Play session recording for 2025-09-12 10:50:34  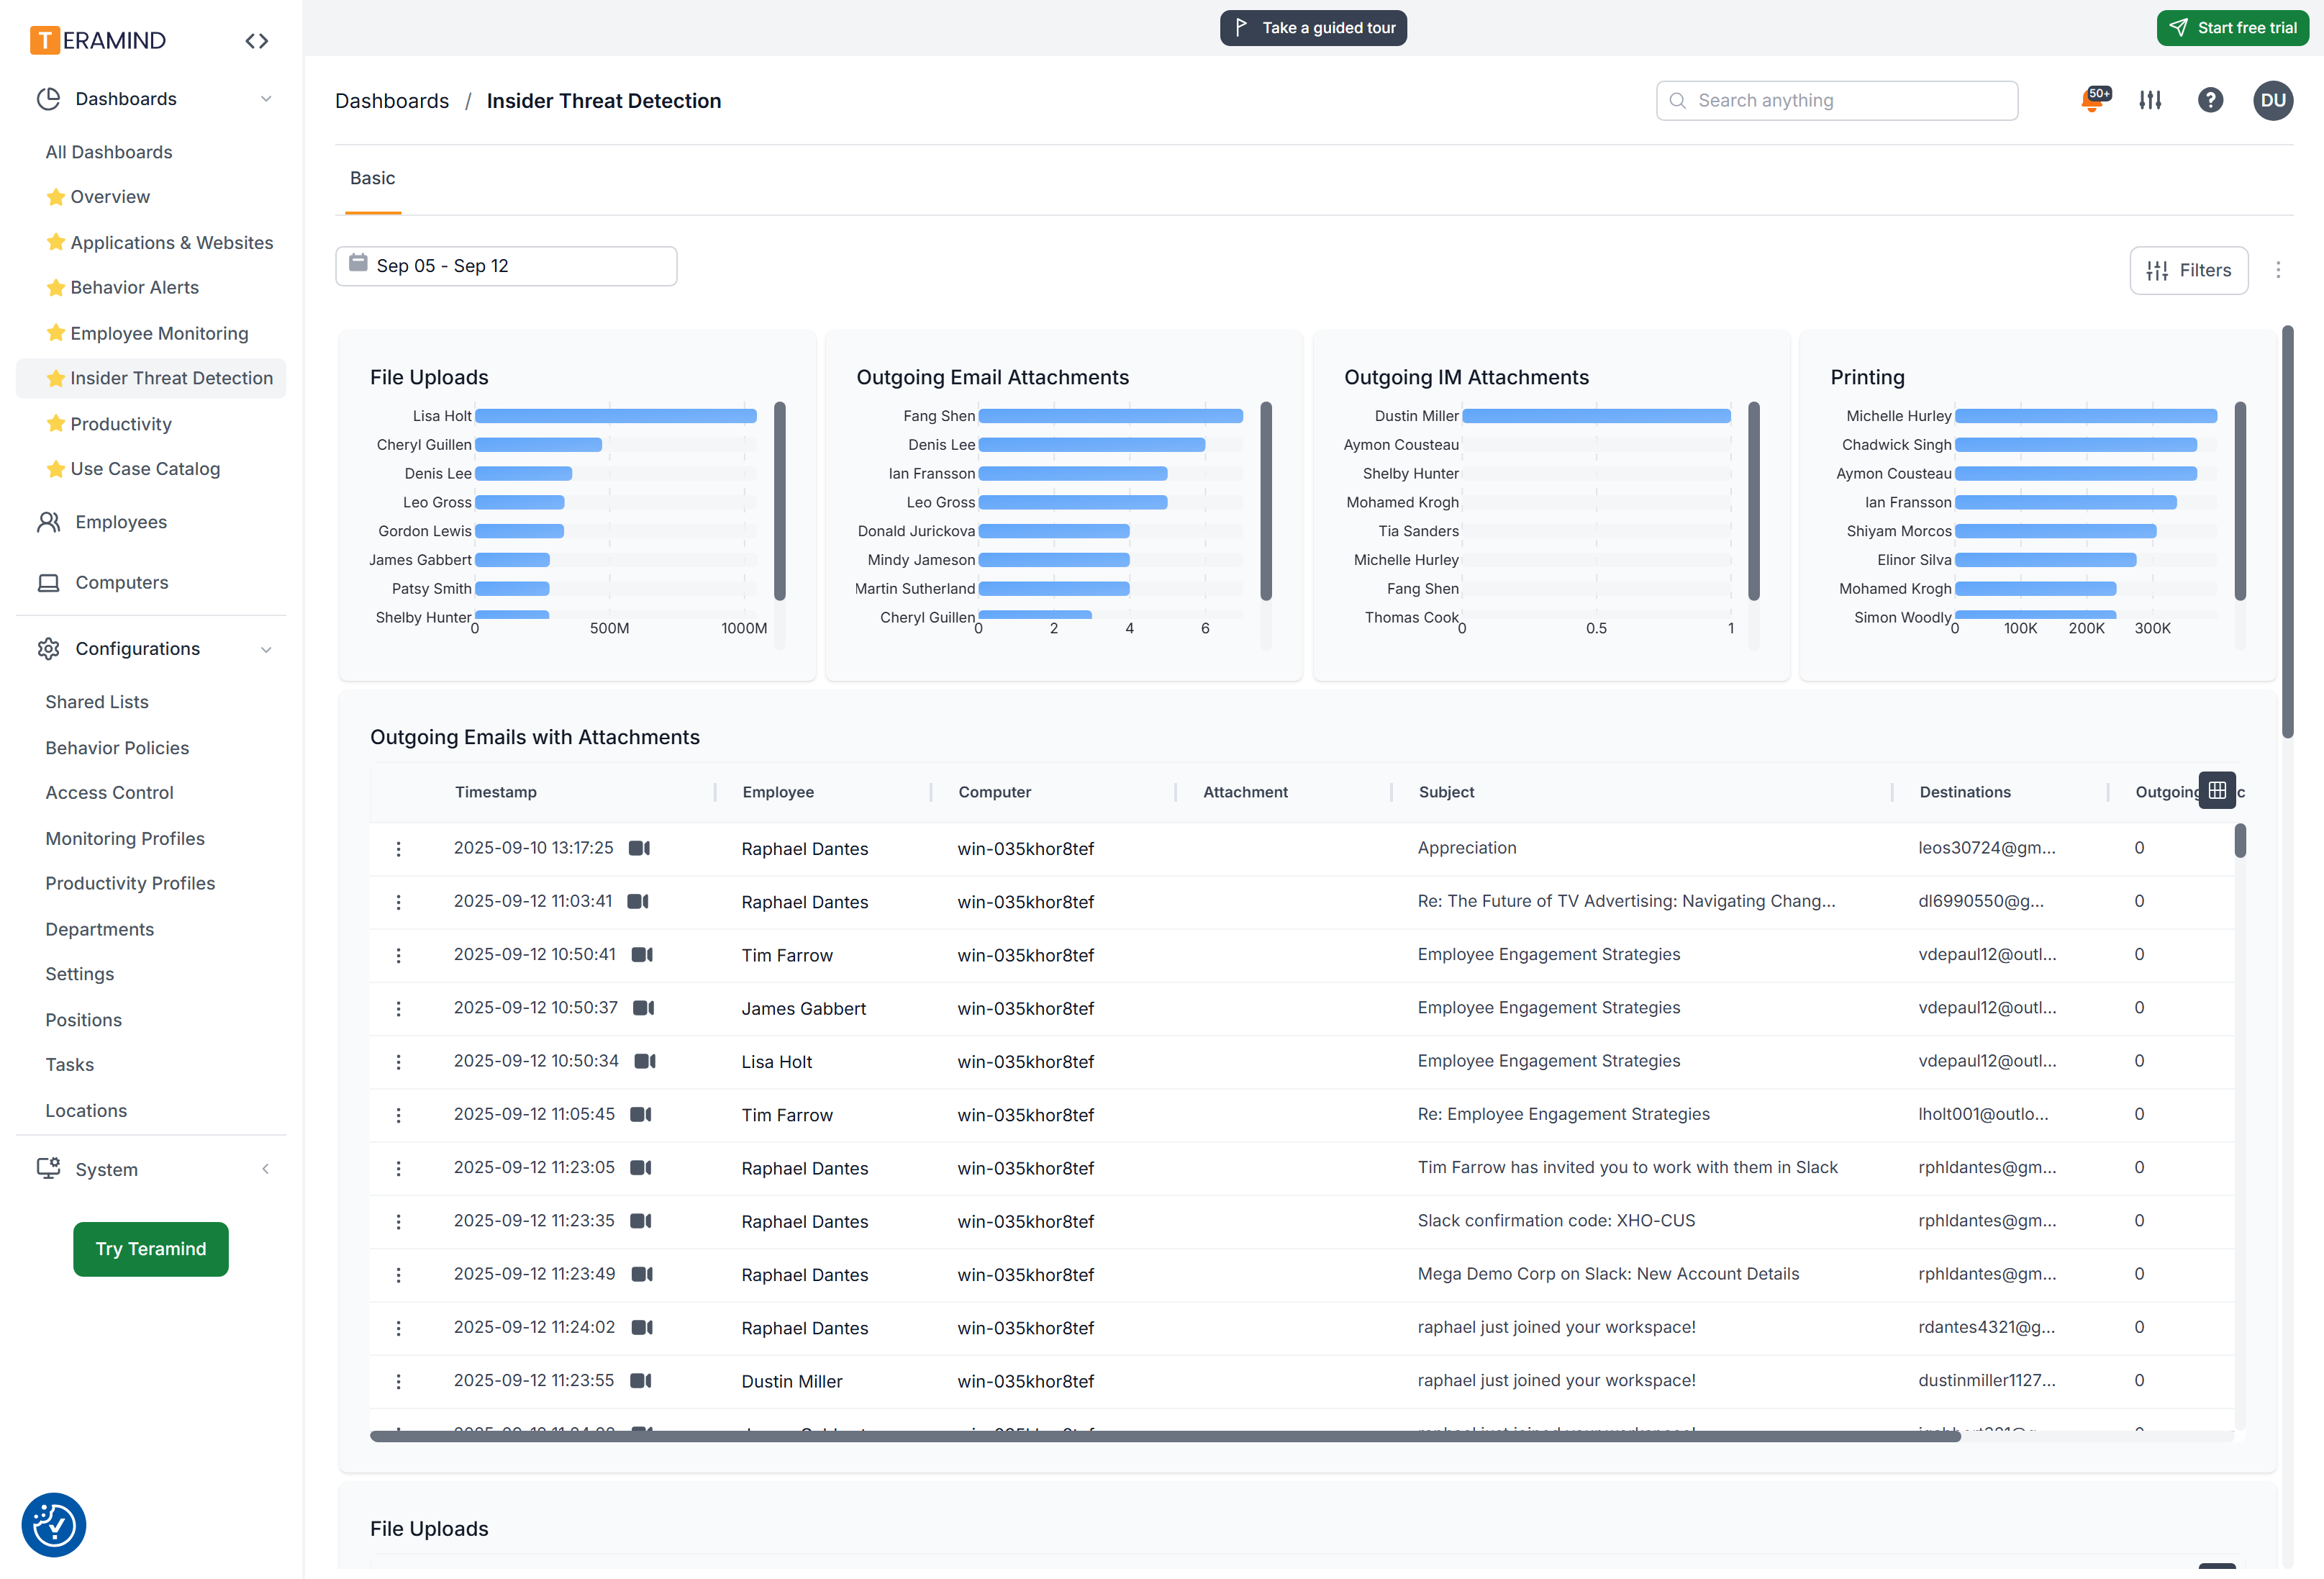pos(645,1061)
